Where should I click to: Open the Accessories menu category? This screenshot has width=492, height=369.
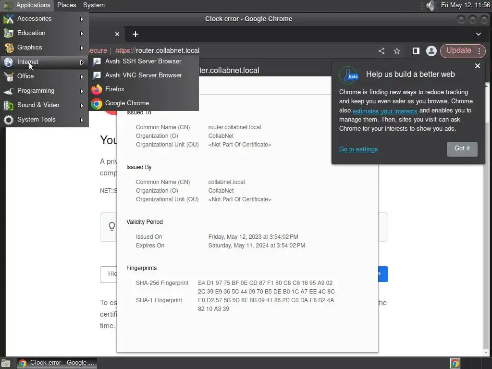coord(44,19)
